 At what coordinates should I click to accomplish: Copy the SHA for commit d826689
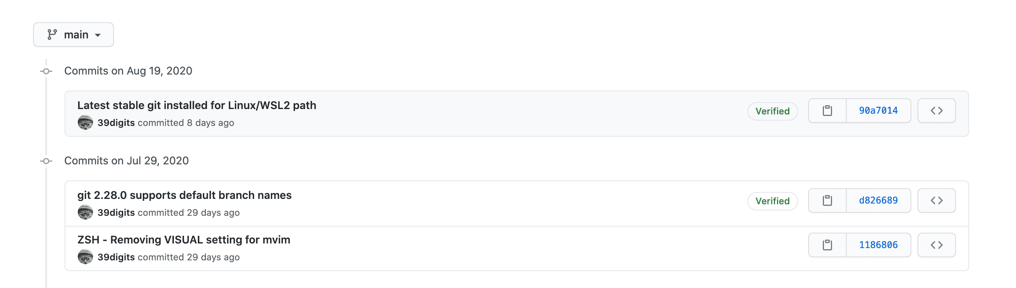pyautogui.click(x=827, y=200)
